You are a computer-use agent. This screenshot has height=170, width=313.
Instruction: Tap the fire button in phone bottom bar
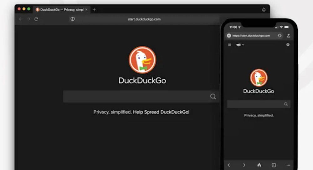tap(259, 165)
